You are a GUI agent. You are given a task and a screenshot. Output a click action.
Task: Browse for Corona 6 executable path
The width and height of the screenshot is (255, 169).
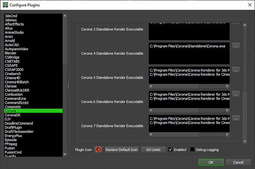click(x=236, y=94)
